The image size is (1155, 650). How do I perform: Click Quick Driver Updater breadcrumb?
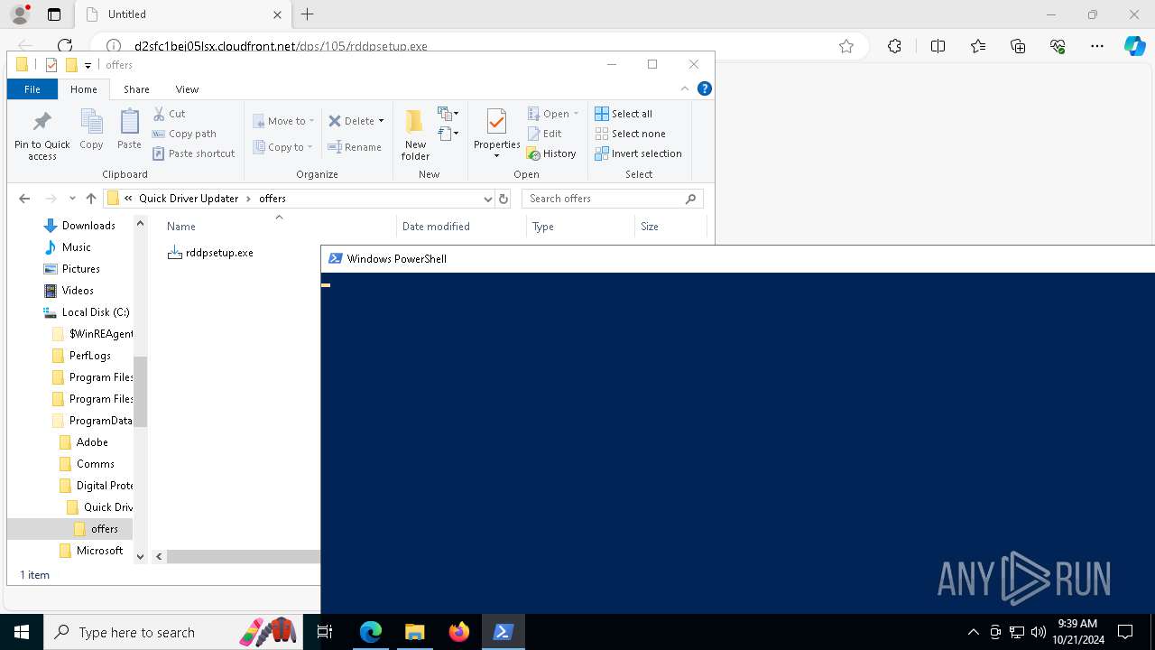coord(189,199)
